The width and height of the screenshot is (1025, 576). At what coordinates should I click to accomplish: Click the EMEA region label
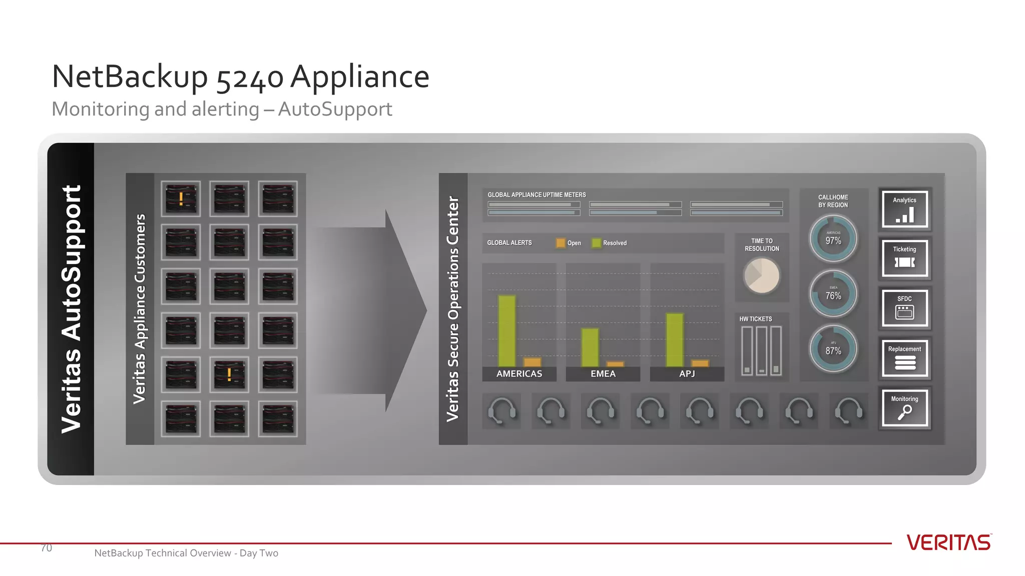click(x=603, y=374)
